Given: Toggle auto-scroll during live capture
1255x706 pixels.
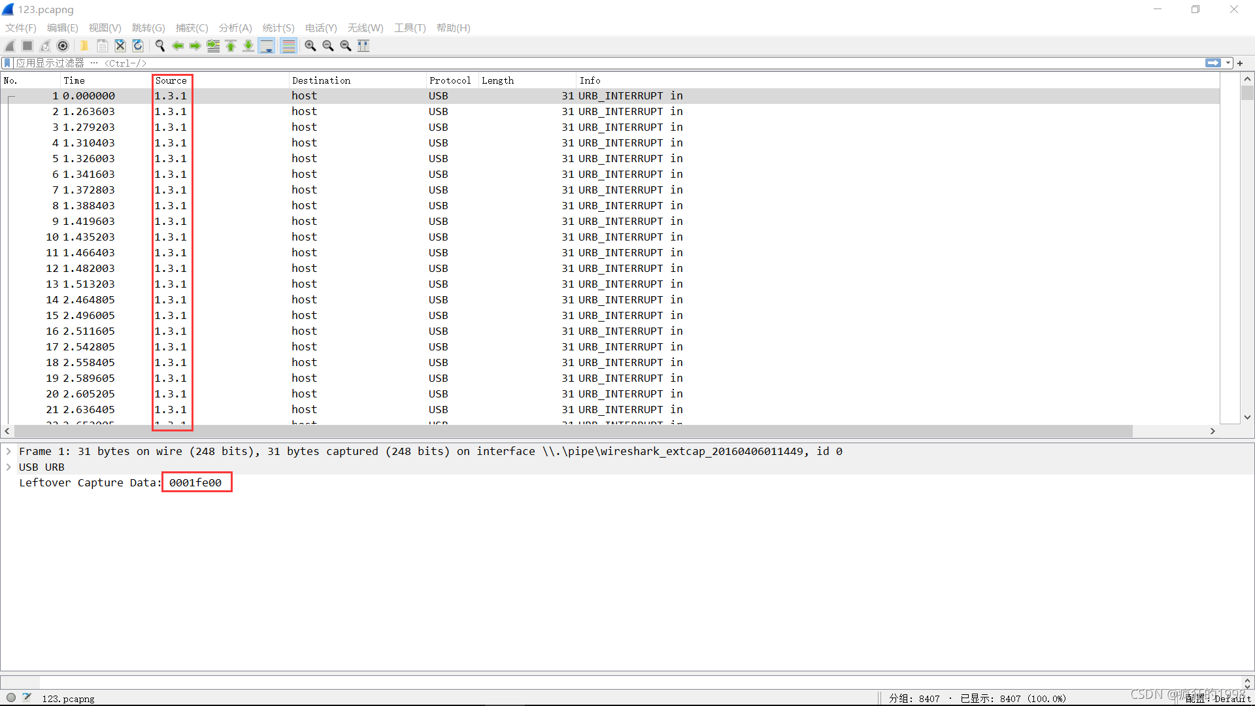Looking at the screenshot, I should coord(267,46).
